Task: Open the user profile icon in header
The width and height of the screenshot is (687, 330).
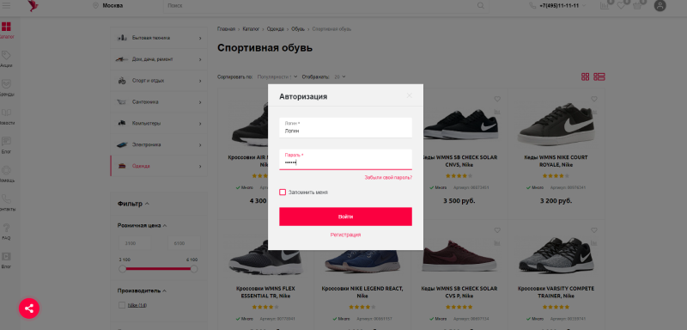Action: [x=660, y=6]
